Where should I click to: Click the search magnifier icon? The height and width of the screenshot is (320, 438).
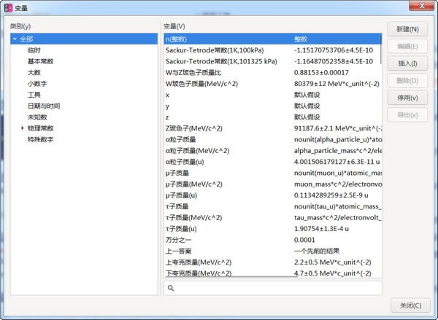click(171, 288)
